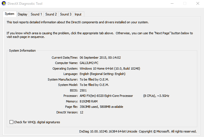Select the Sound 2 tab
This screenshot has width=204, height=137.
[51, 14]
